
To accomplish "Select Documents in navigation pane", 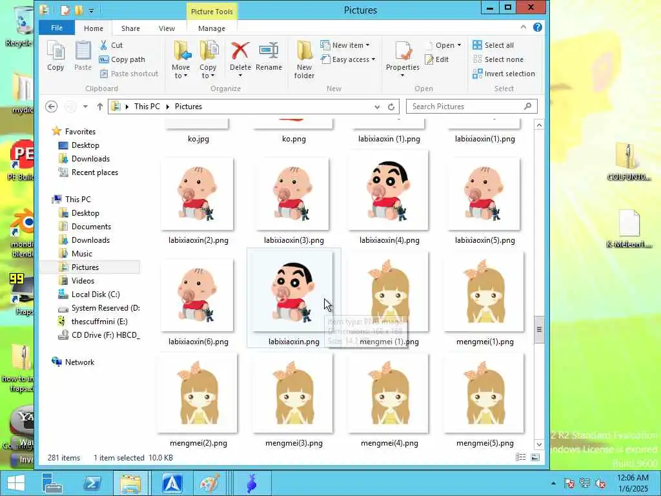I will click(91, 227).
